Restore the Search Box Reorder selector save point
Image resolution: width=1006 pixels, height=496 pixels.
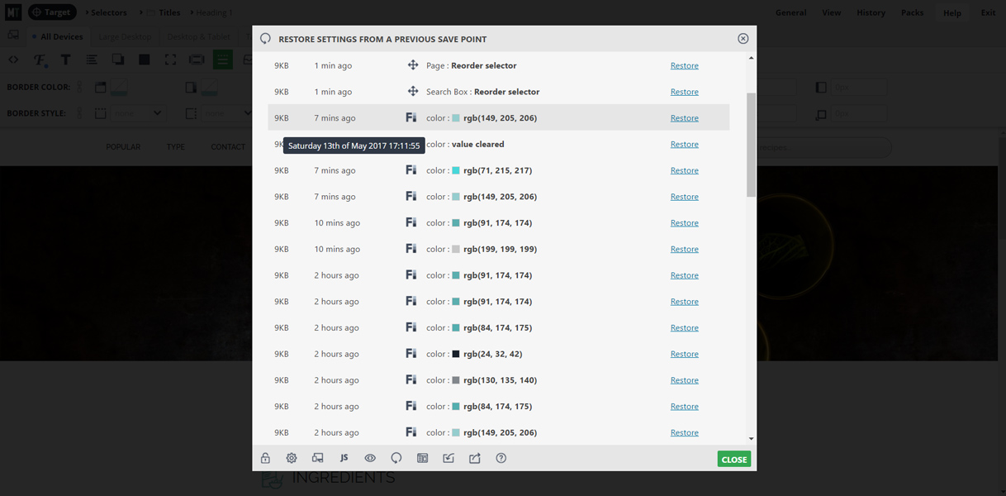tap(684, 92)
